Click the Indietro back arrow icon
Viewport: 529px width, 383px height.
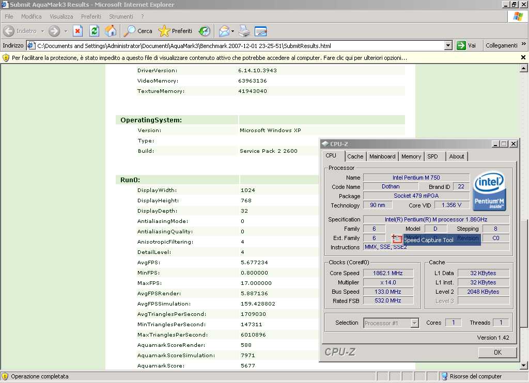(9, 31)
